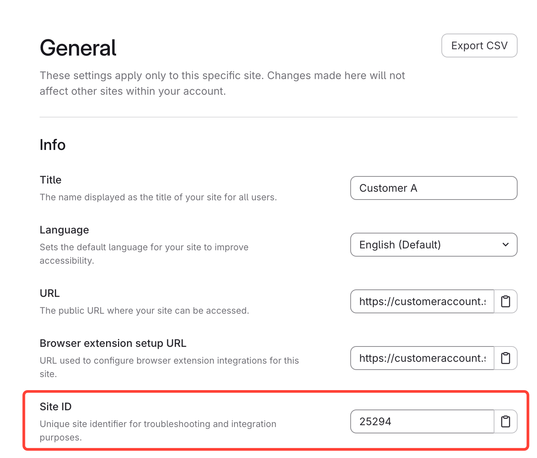Click the Browser extension setup URL label
This screenshot has height=458, width=537.
click(x=113, y=343)
